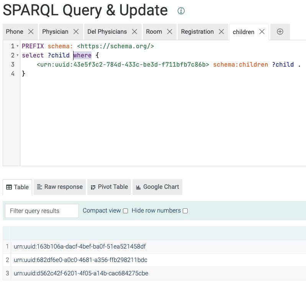The height and width of the screenshot is (288, 306).
Task: Click the info icon beside SPARQL Query & Update
Action: point(181,11)
